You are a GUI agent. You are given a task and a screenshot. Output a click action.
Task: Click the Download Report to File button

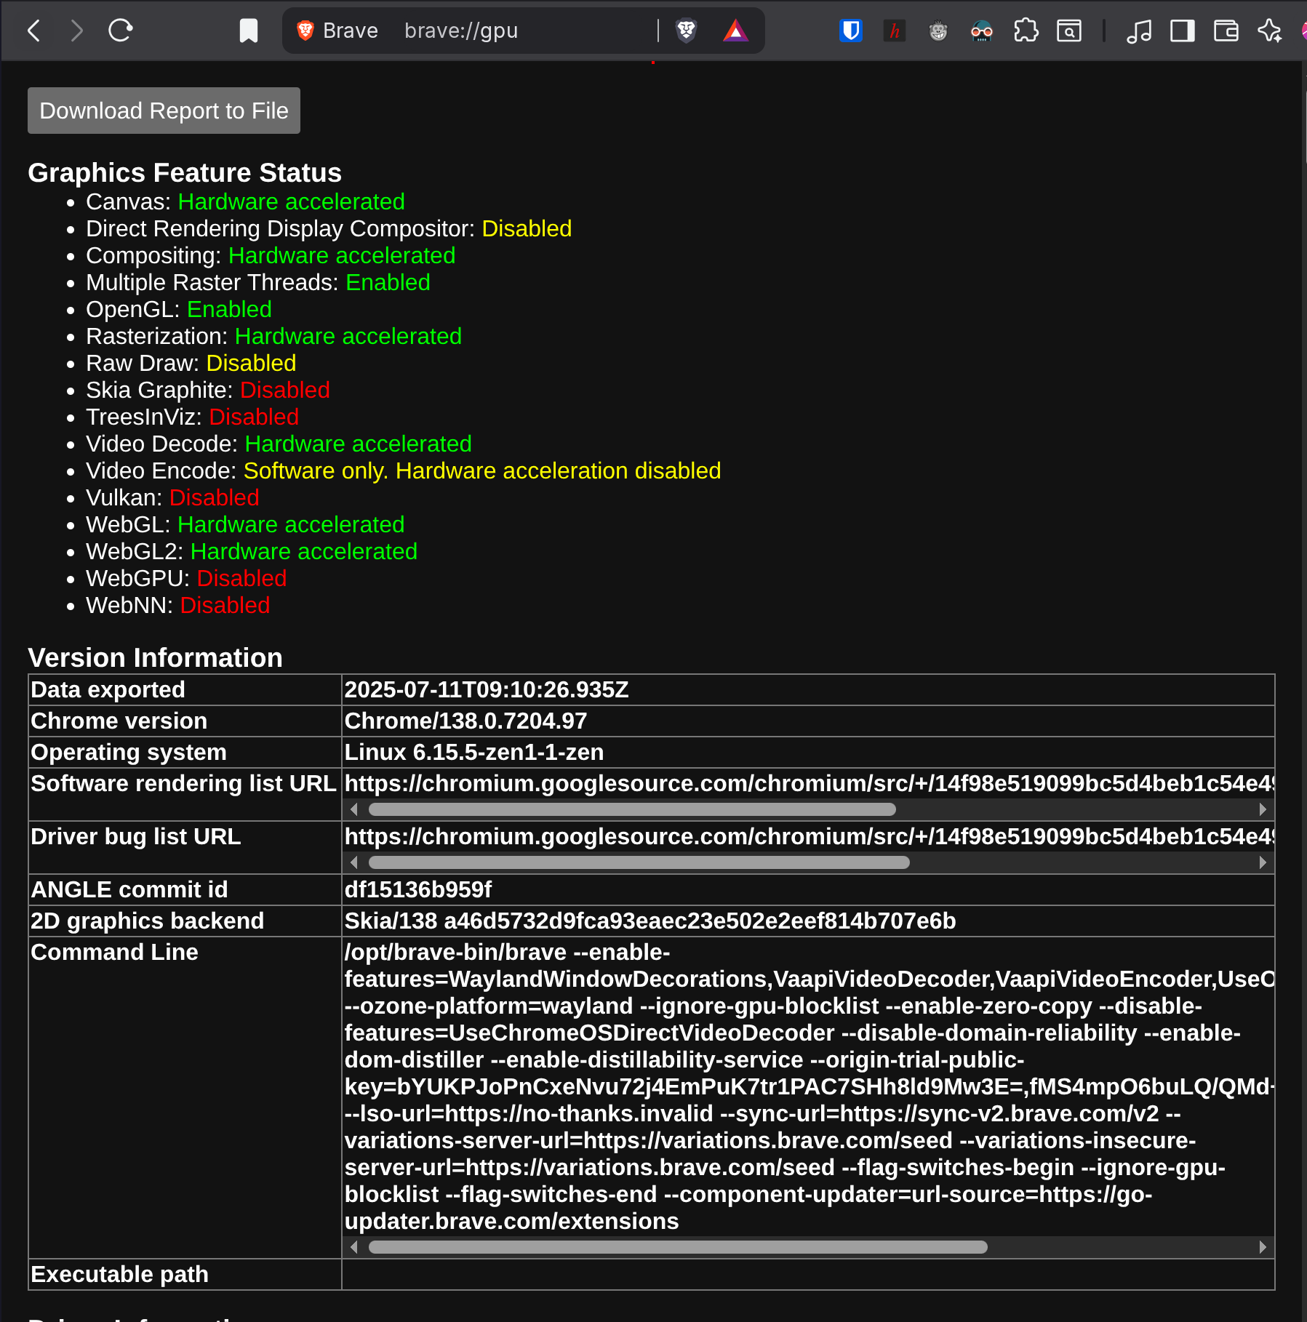[x=164, y=111]
